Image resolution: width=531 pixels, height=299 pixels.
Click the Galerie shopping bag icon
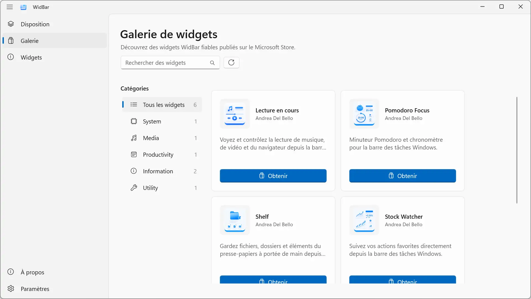11,41
